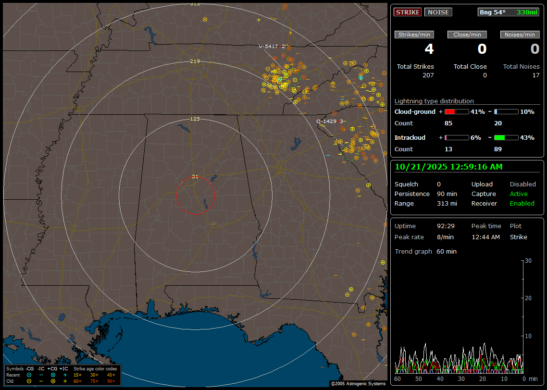Viewport: 547px width, 390px height.
Task: Click the 125 mile range ring label
Action: [195, 119]
